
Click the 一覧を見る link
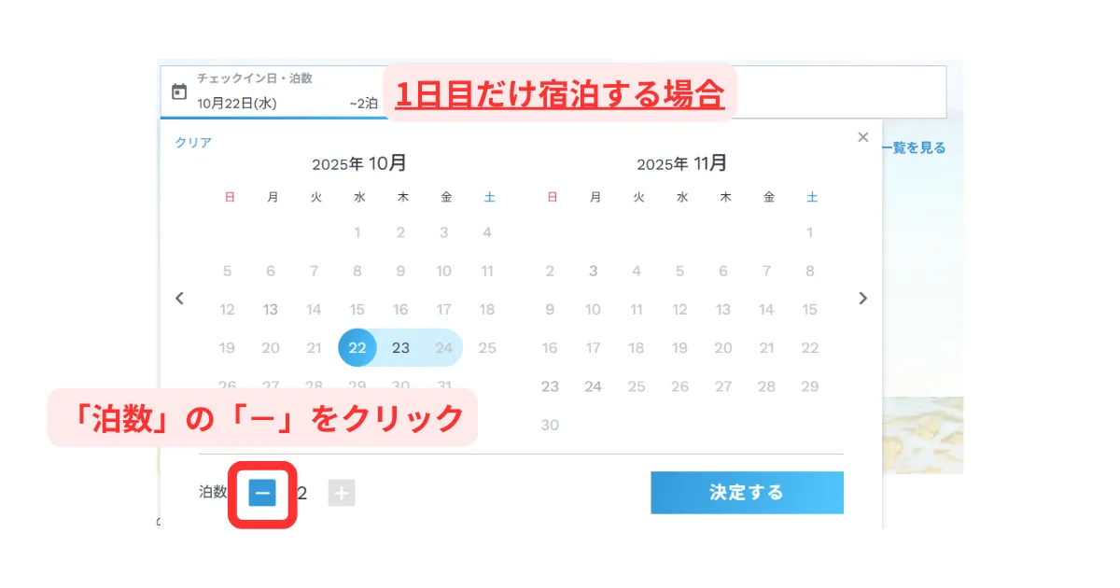coord(913,147)
